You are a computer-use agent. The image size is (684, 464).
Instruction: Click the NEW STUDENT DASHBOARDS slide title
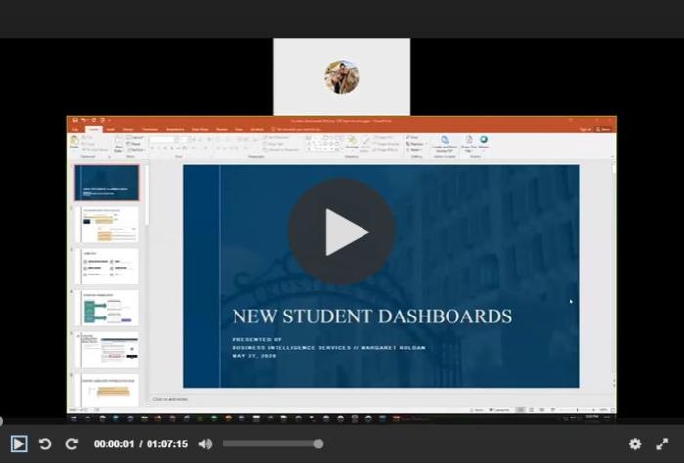tap(372, 316)
